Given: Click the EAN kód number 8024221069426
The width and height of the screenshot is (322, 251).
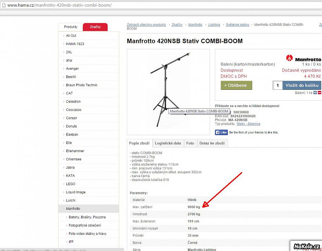Looking at the screenshot, I should point(243,116).
